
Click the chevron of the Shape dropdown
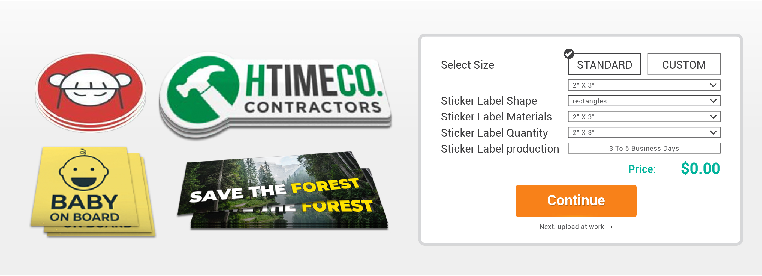tap(713, 101)
